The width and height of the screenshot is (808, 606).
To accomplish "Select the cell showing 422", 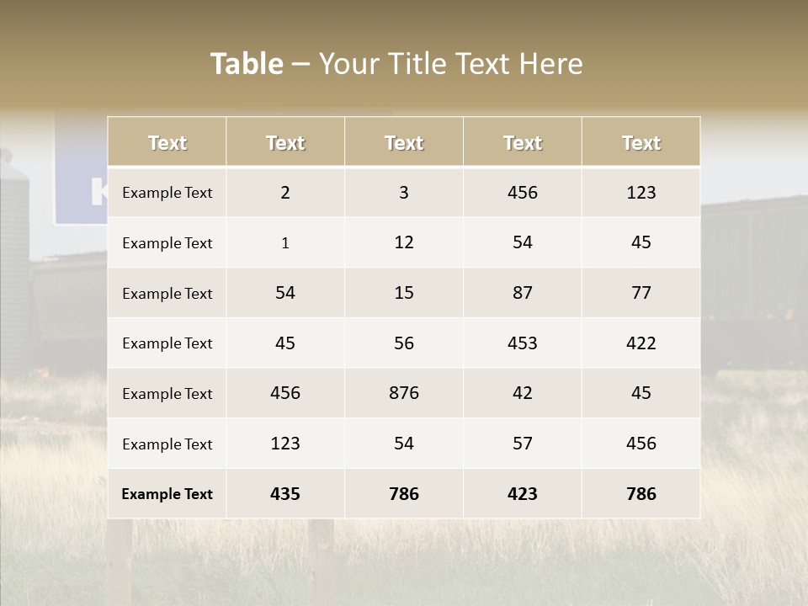I will tap(641, 343).
